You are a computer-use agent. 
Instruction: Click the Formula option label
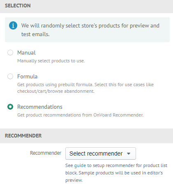27,76
